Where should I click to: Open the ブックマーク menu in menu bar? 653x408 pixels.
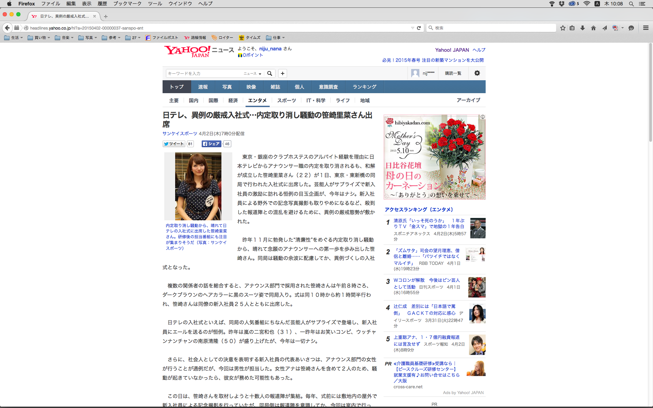coord(127,4)
